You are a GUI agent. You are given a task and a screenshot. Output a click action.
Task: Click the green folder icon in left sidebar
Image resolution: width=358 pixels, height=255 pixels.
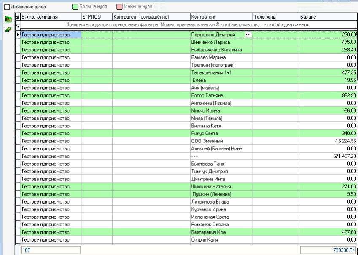(8, 19)
